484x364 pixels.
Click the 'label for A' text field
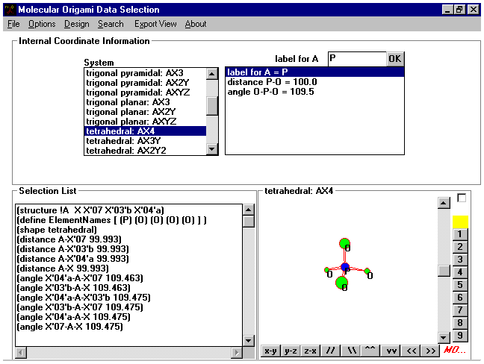(x=356, y=59)
